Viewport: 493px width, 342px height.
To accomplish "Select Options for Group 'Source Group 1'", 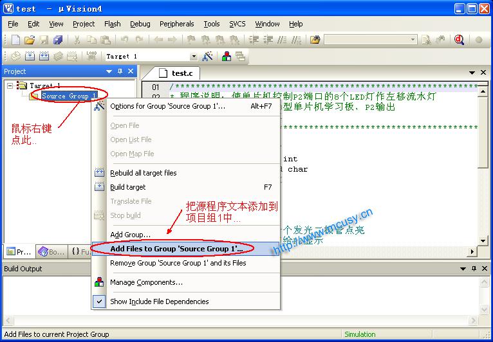I will [x=185, y=106].
